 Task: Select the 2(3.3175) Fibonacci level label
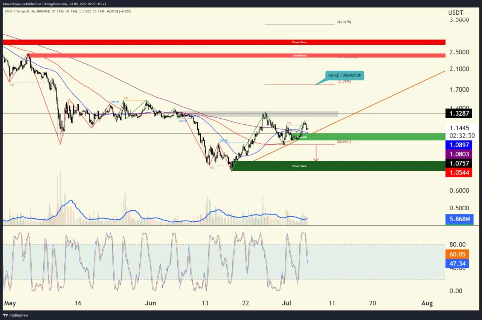pos(344,22)
